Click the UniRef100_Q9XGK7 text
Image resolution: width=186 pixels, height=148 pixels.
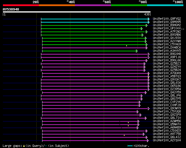167,80
